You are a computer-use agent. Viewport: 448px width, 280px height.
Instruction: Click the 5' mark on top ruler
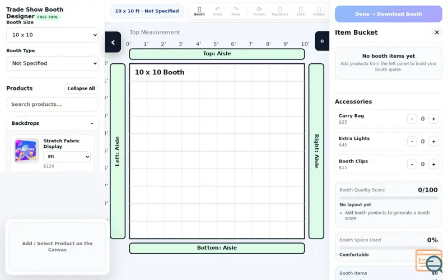click(216, 44)
